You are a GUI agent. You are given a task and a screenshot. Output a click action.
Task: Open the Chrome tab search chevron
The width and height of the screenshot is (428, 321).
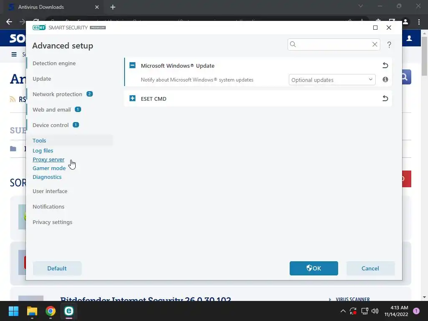tap(361, 6)
